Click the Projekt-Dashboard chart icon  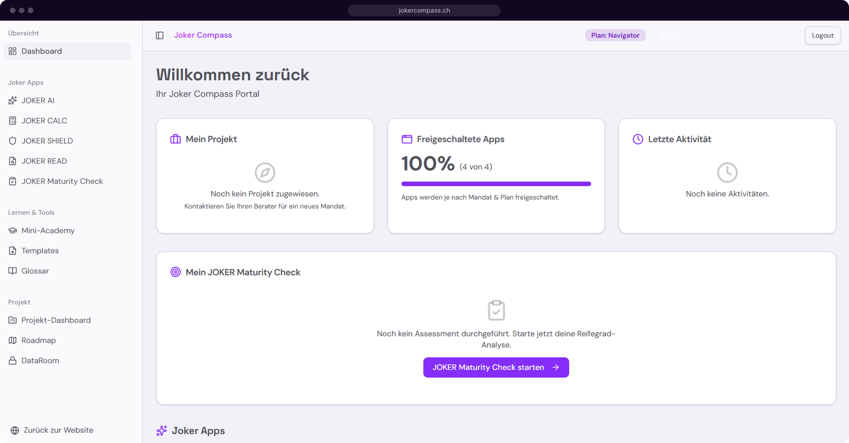coord(13,320)
